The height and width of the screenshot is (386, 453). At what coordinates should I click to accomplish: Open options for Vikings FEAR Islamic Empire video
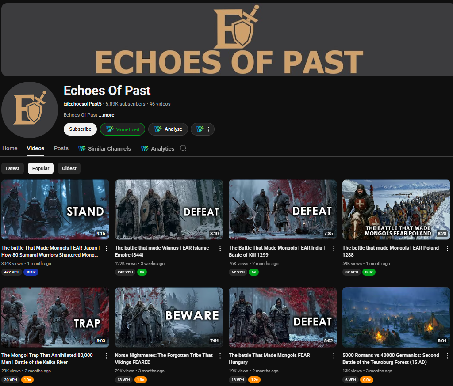[220, 248]
